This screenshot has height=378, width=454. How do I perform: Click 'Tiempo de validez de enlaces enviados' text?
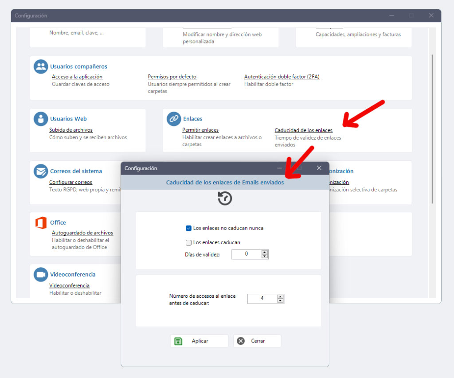pos(308,141)
